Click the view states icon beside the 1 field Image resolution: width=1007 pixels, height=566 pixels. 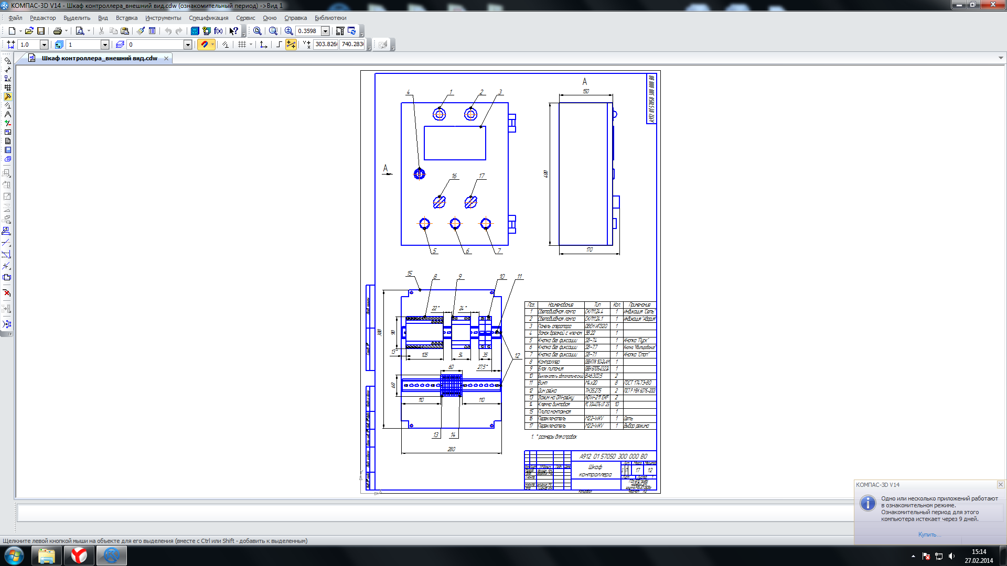click(x=59, y=45)
